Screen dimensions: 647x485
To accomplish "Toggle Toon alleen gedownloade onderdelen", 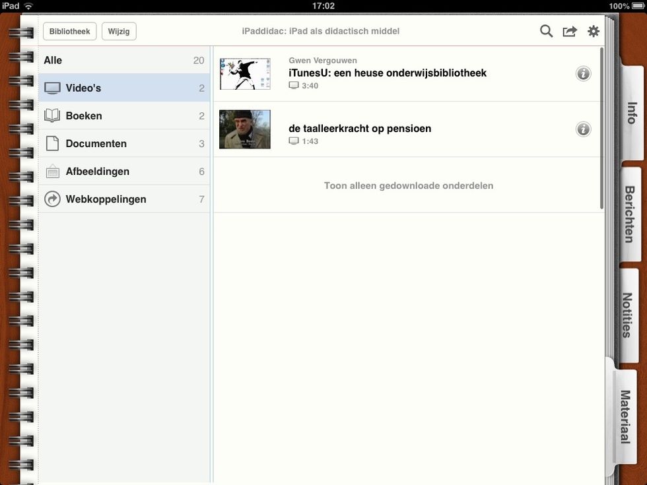I will coord(408,185).
